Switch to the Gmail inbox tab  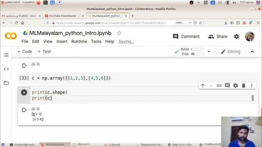pos(21,16)
